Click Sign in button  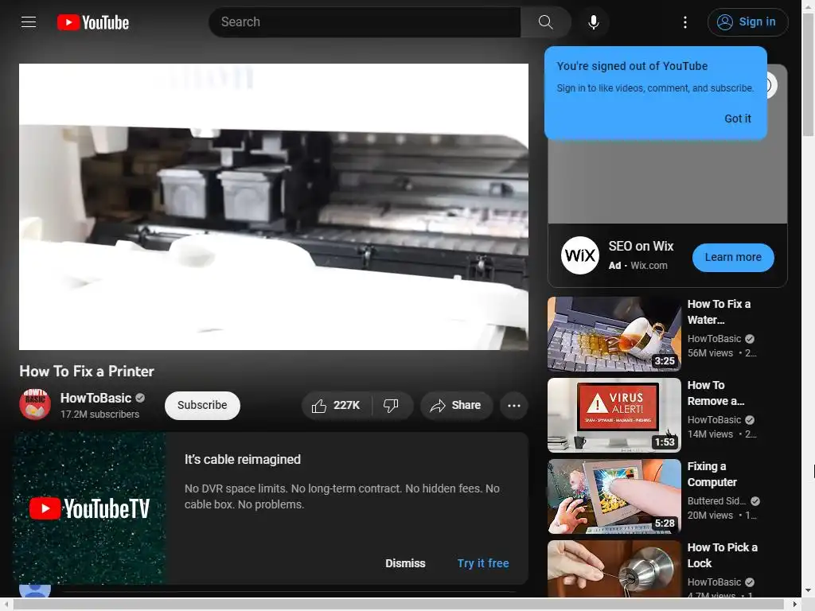click(x=747, y=21)
